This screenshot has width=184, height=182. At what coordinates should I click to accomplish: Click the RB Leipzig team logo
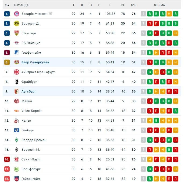click(x=17, y=43)
